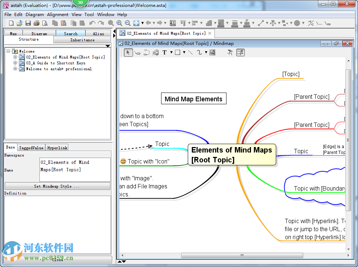Click the Set Mindmap Style button
This screenshot has height=267, width=358.
click(x=57, y=186)
